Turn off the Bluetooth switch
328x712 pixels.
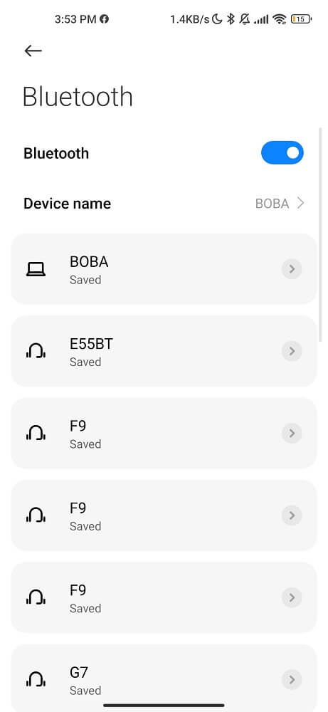tap(282, 152)
